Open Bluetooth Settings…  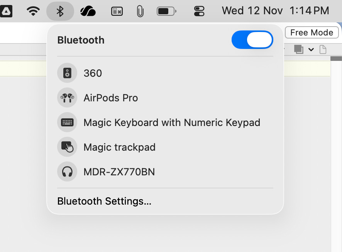[x=104, y=201]
